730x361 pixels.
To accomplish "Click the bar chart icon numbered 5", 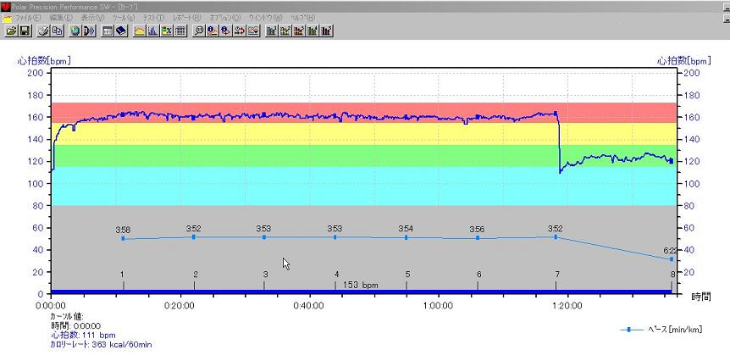I will click(x=326, y=31).
